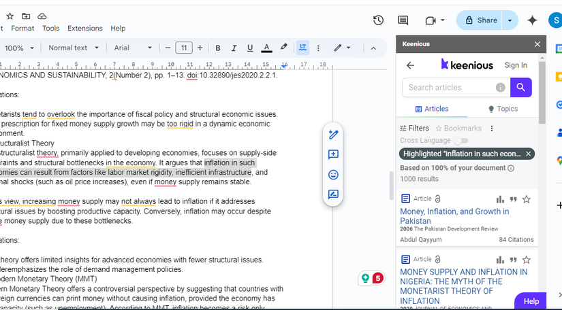562x310 pixels.
Task: Switch to the Topics tab
Action: 503,109
